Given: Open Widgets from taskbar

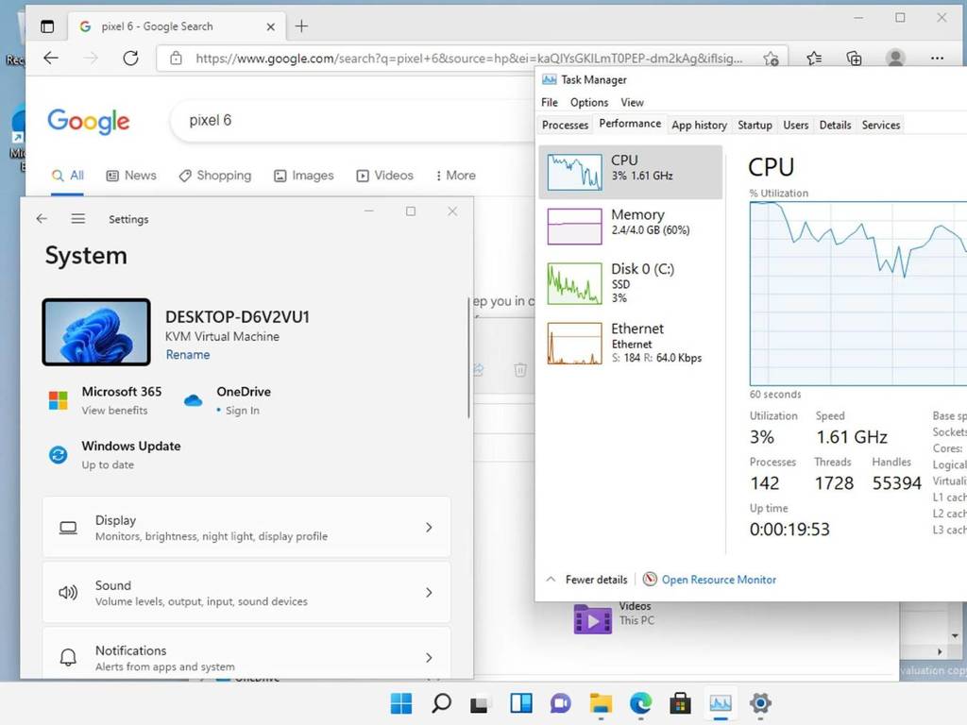Looking at the screenshot, I should pyautogui.click(x=521, y=703).
